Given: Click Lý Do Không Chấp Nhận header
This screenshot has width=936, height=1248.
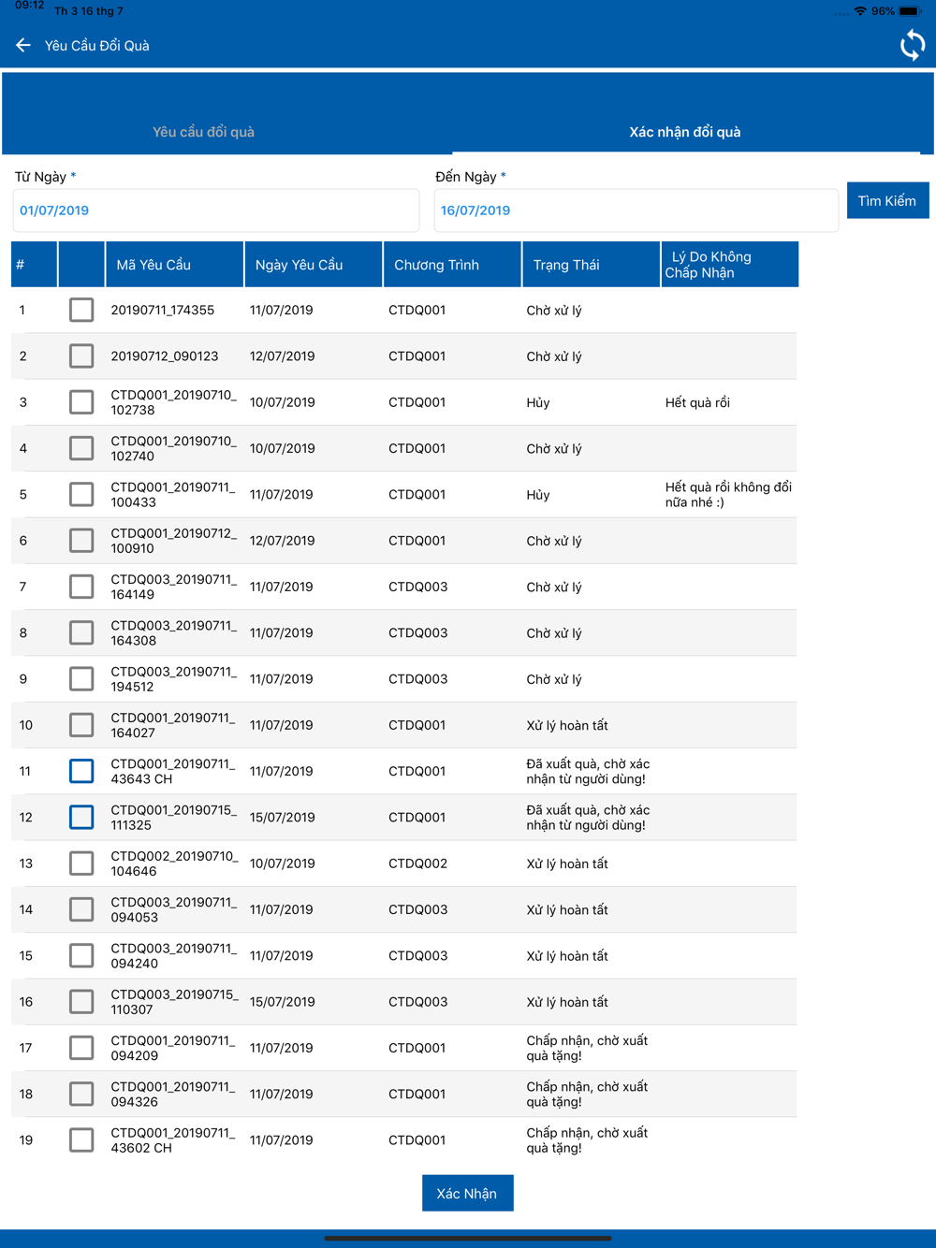Looking at the screenshot, I should click(x=730, y=264).
